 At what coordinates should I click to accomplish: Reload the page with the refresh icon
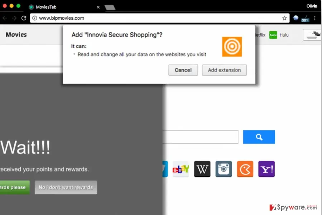(x=24, y=18)
